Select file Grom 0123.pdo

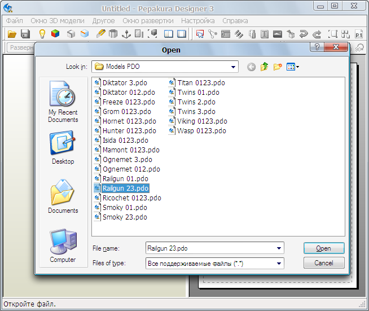(x=122, y=112)
